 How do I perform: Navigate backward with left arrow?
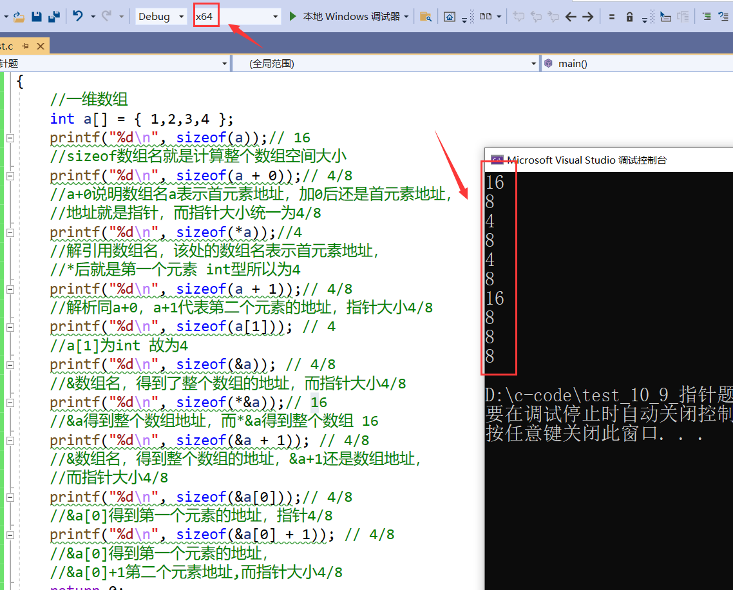click(x=571, y=17)
